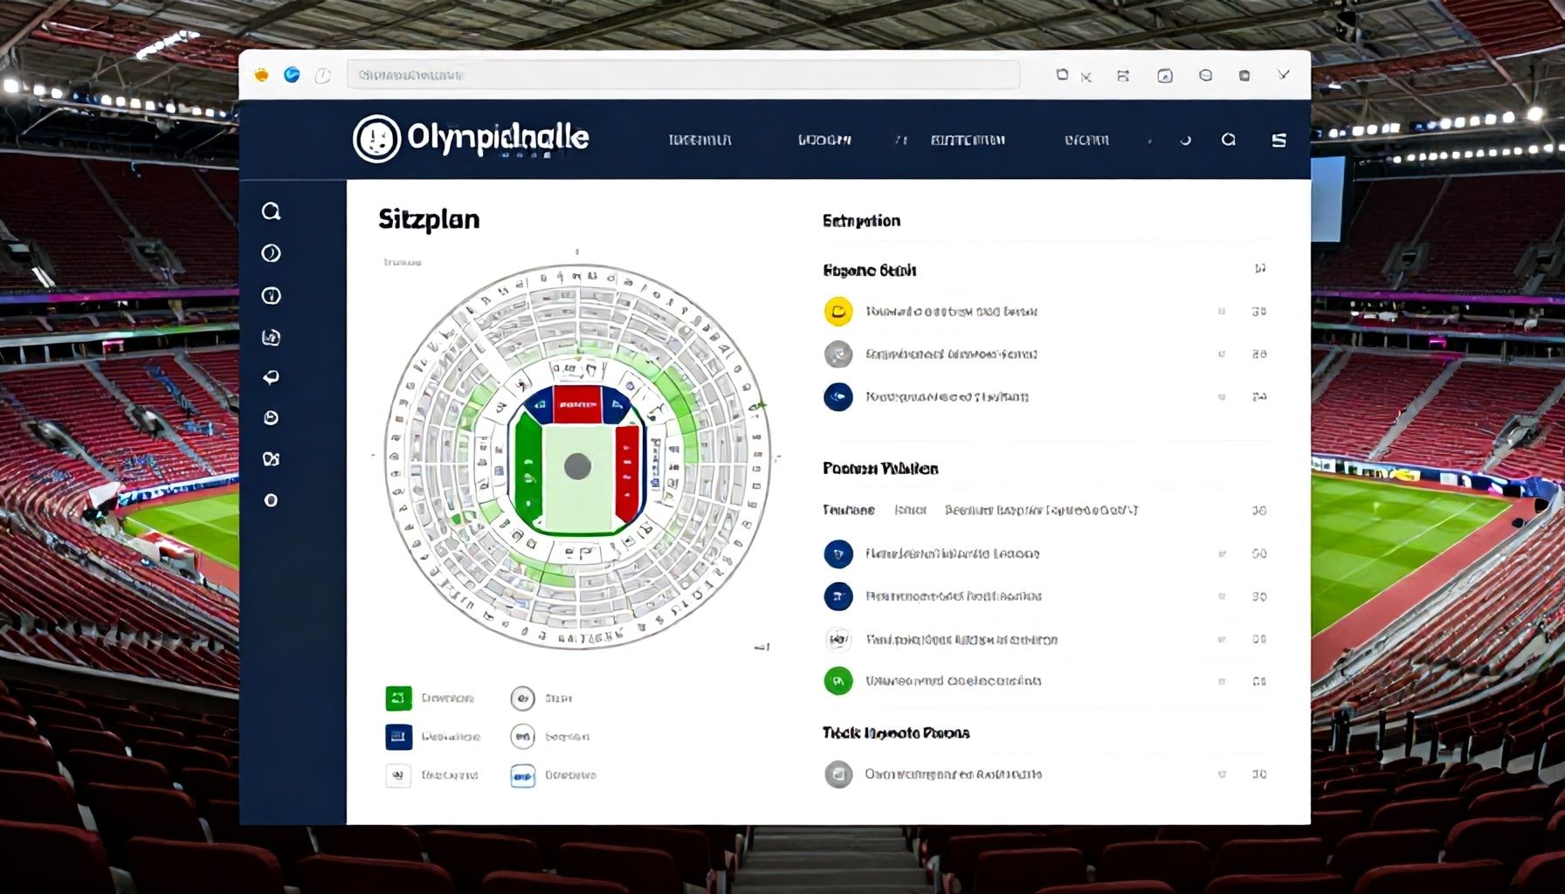Open search via the magnifier in the navy header
The height and width of the screenshot is (894, 1565).
[x=1228, y=140]
